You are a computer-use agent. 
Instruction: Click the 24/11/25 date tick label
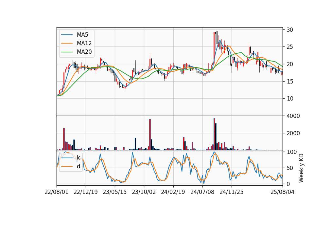click(232, 192)
